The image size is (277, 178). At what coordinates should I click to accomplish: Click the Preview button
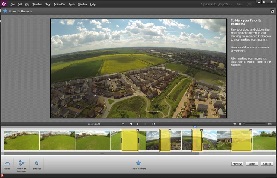(x=237, y=164)
